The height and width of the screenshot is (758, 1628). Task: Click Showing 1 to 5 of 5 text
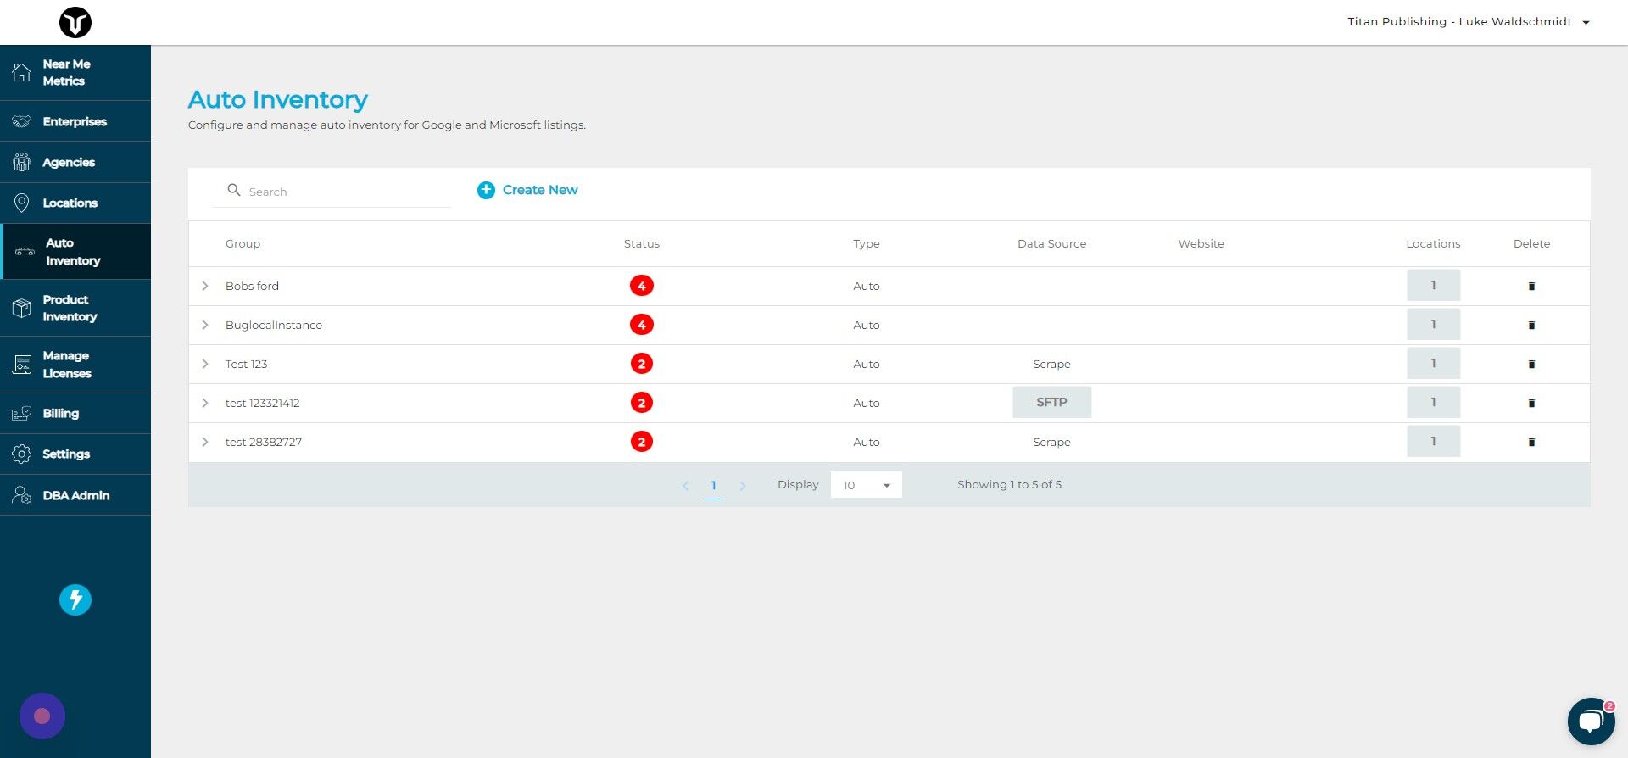click(1009, 485)
